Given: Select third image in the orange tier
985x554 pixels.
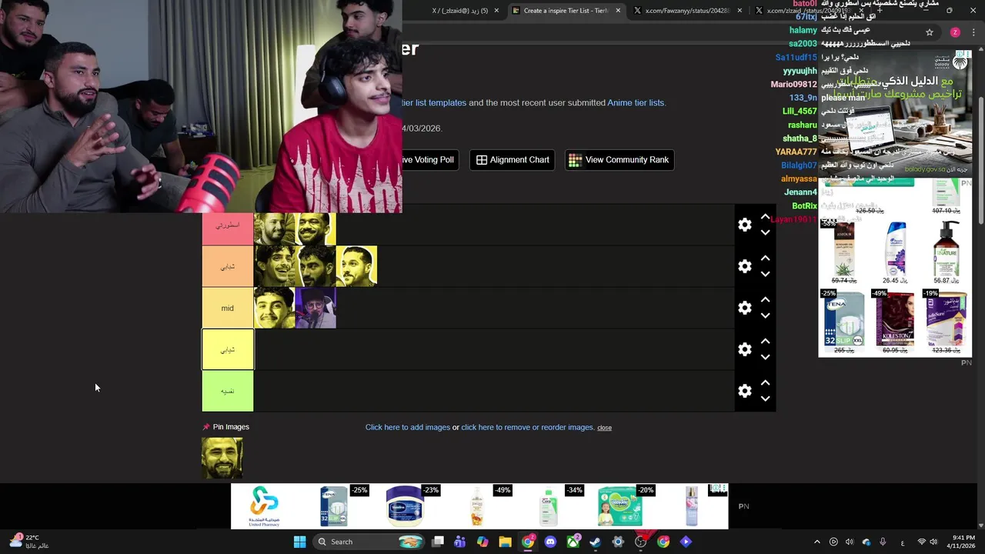Looking at the screenshot, I should click(356, 266).
